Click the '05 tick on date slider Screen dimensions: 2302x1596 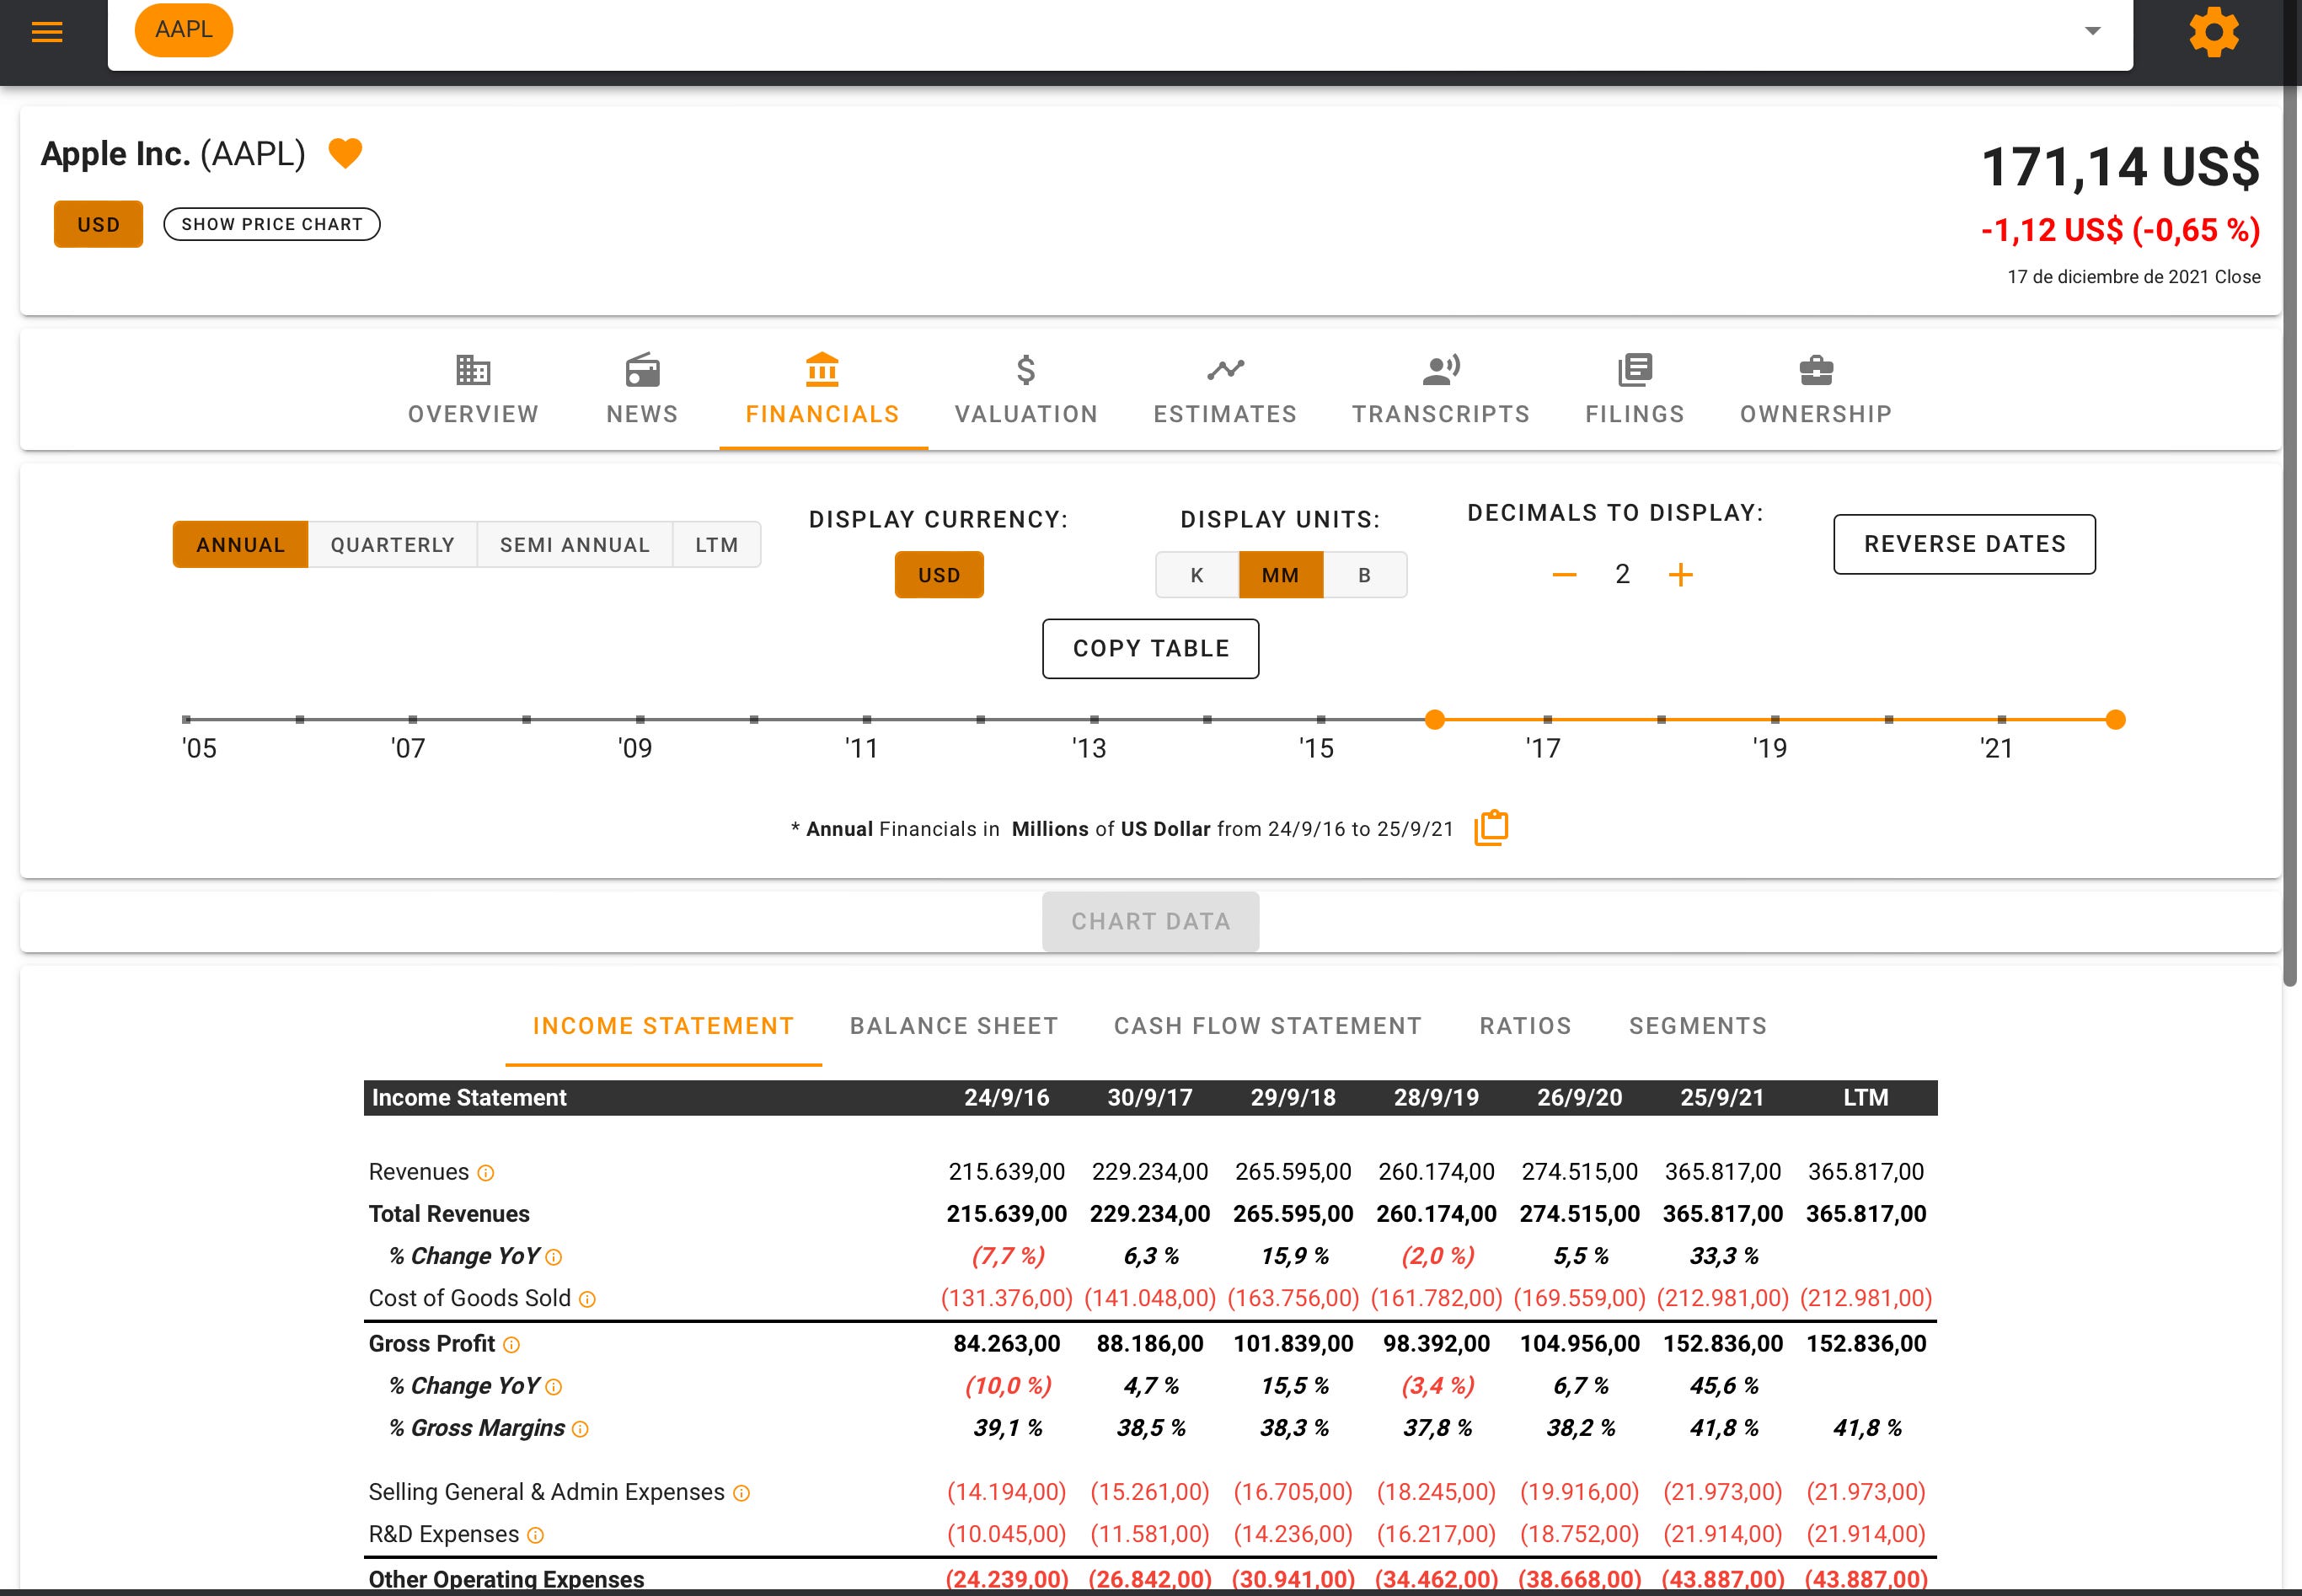click(x=187, y=719)
